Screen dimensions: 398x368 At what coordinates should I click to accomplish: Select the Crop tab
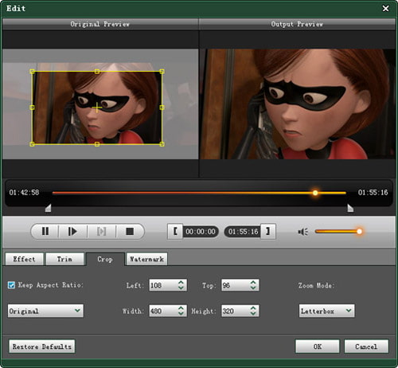105,259
